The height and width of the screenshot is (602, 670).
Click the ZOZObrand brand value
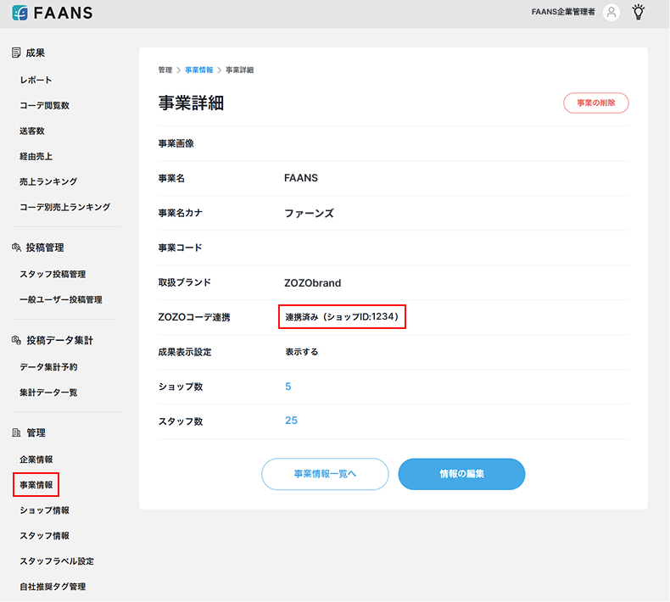[312, 283]
